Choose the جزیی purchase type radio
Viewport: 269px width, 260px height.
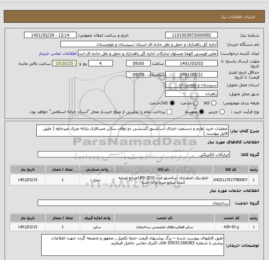(x=222, y=112)
